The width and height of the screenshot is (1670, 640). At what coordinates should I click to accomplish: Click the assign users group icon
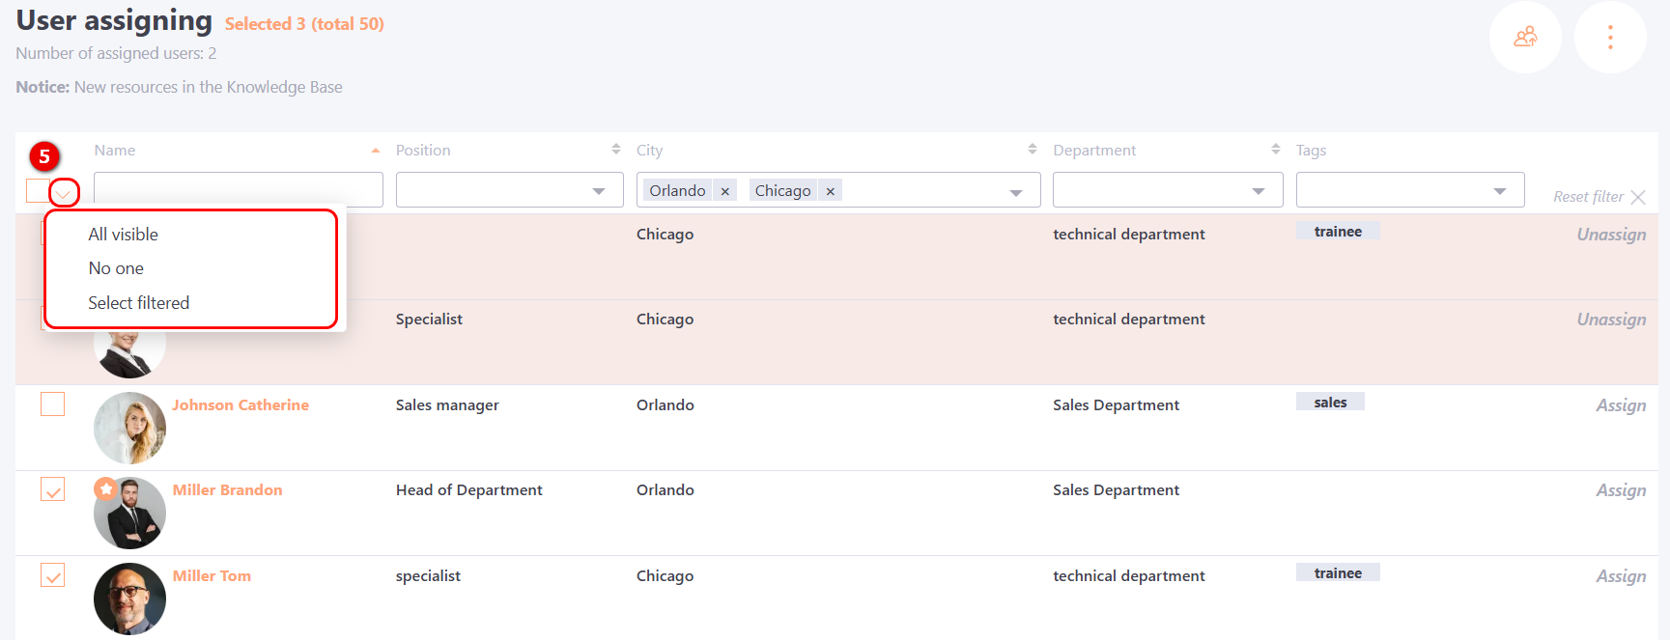tap(1525, 38)
